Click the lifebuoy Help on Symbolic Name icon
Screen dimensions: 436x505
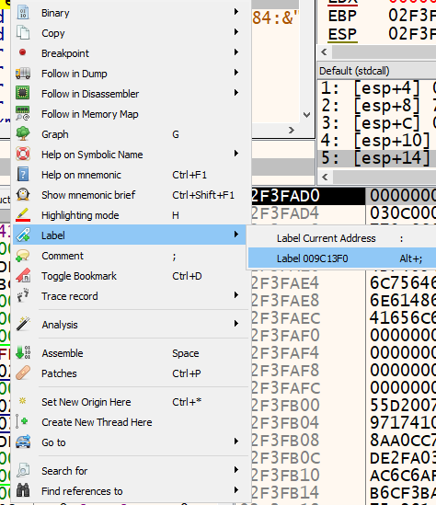pyautogui.click(x=23, y=154)
